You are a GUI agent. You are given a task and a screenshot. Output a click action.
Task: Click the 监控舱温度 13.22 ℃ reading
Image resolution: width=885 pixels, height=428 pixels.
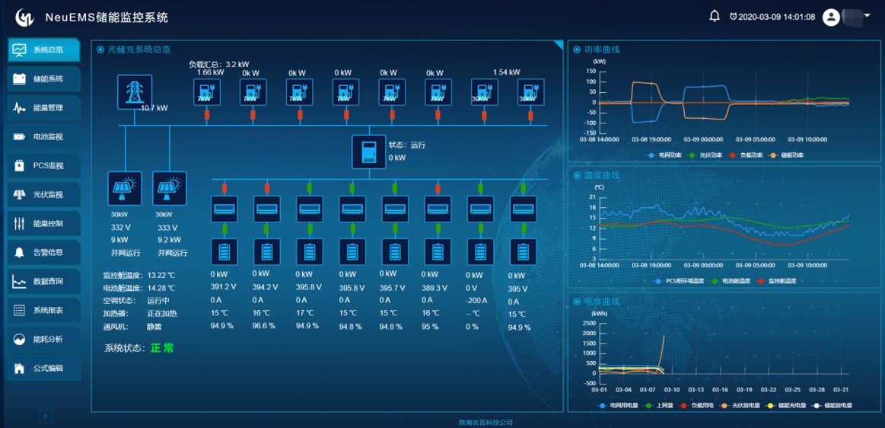tap(140, 276)
